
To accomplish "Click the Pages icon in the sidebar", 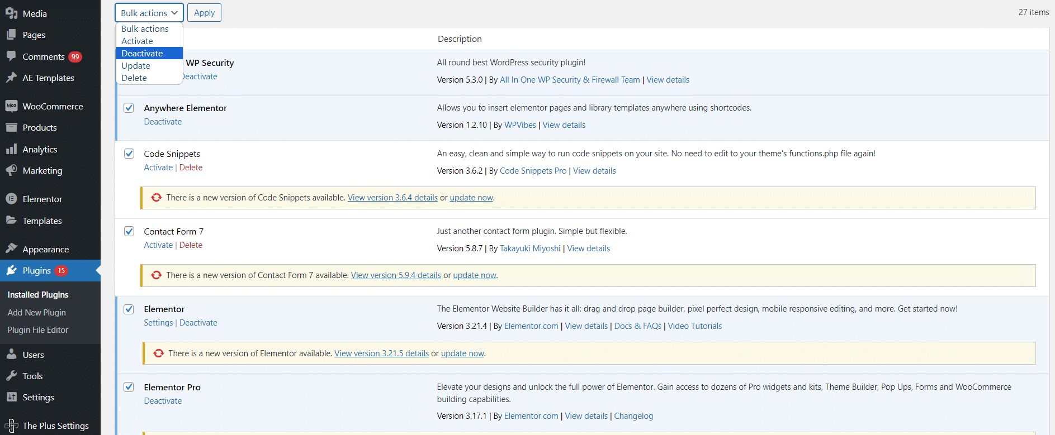I will coord(11,35).
